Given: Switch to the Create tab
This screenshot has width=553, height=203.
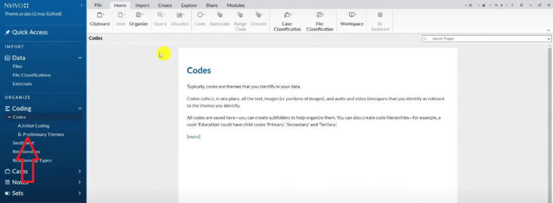Looking at the screenshot, I should click(x=165, y=5).
